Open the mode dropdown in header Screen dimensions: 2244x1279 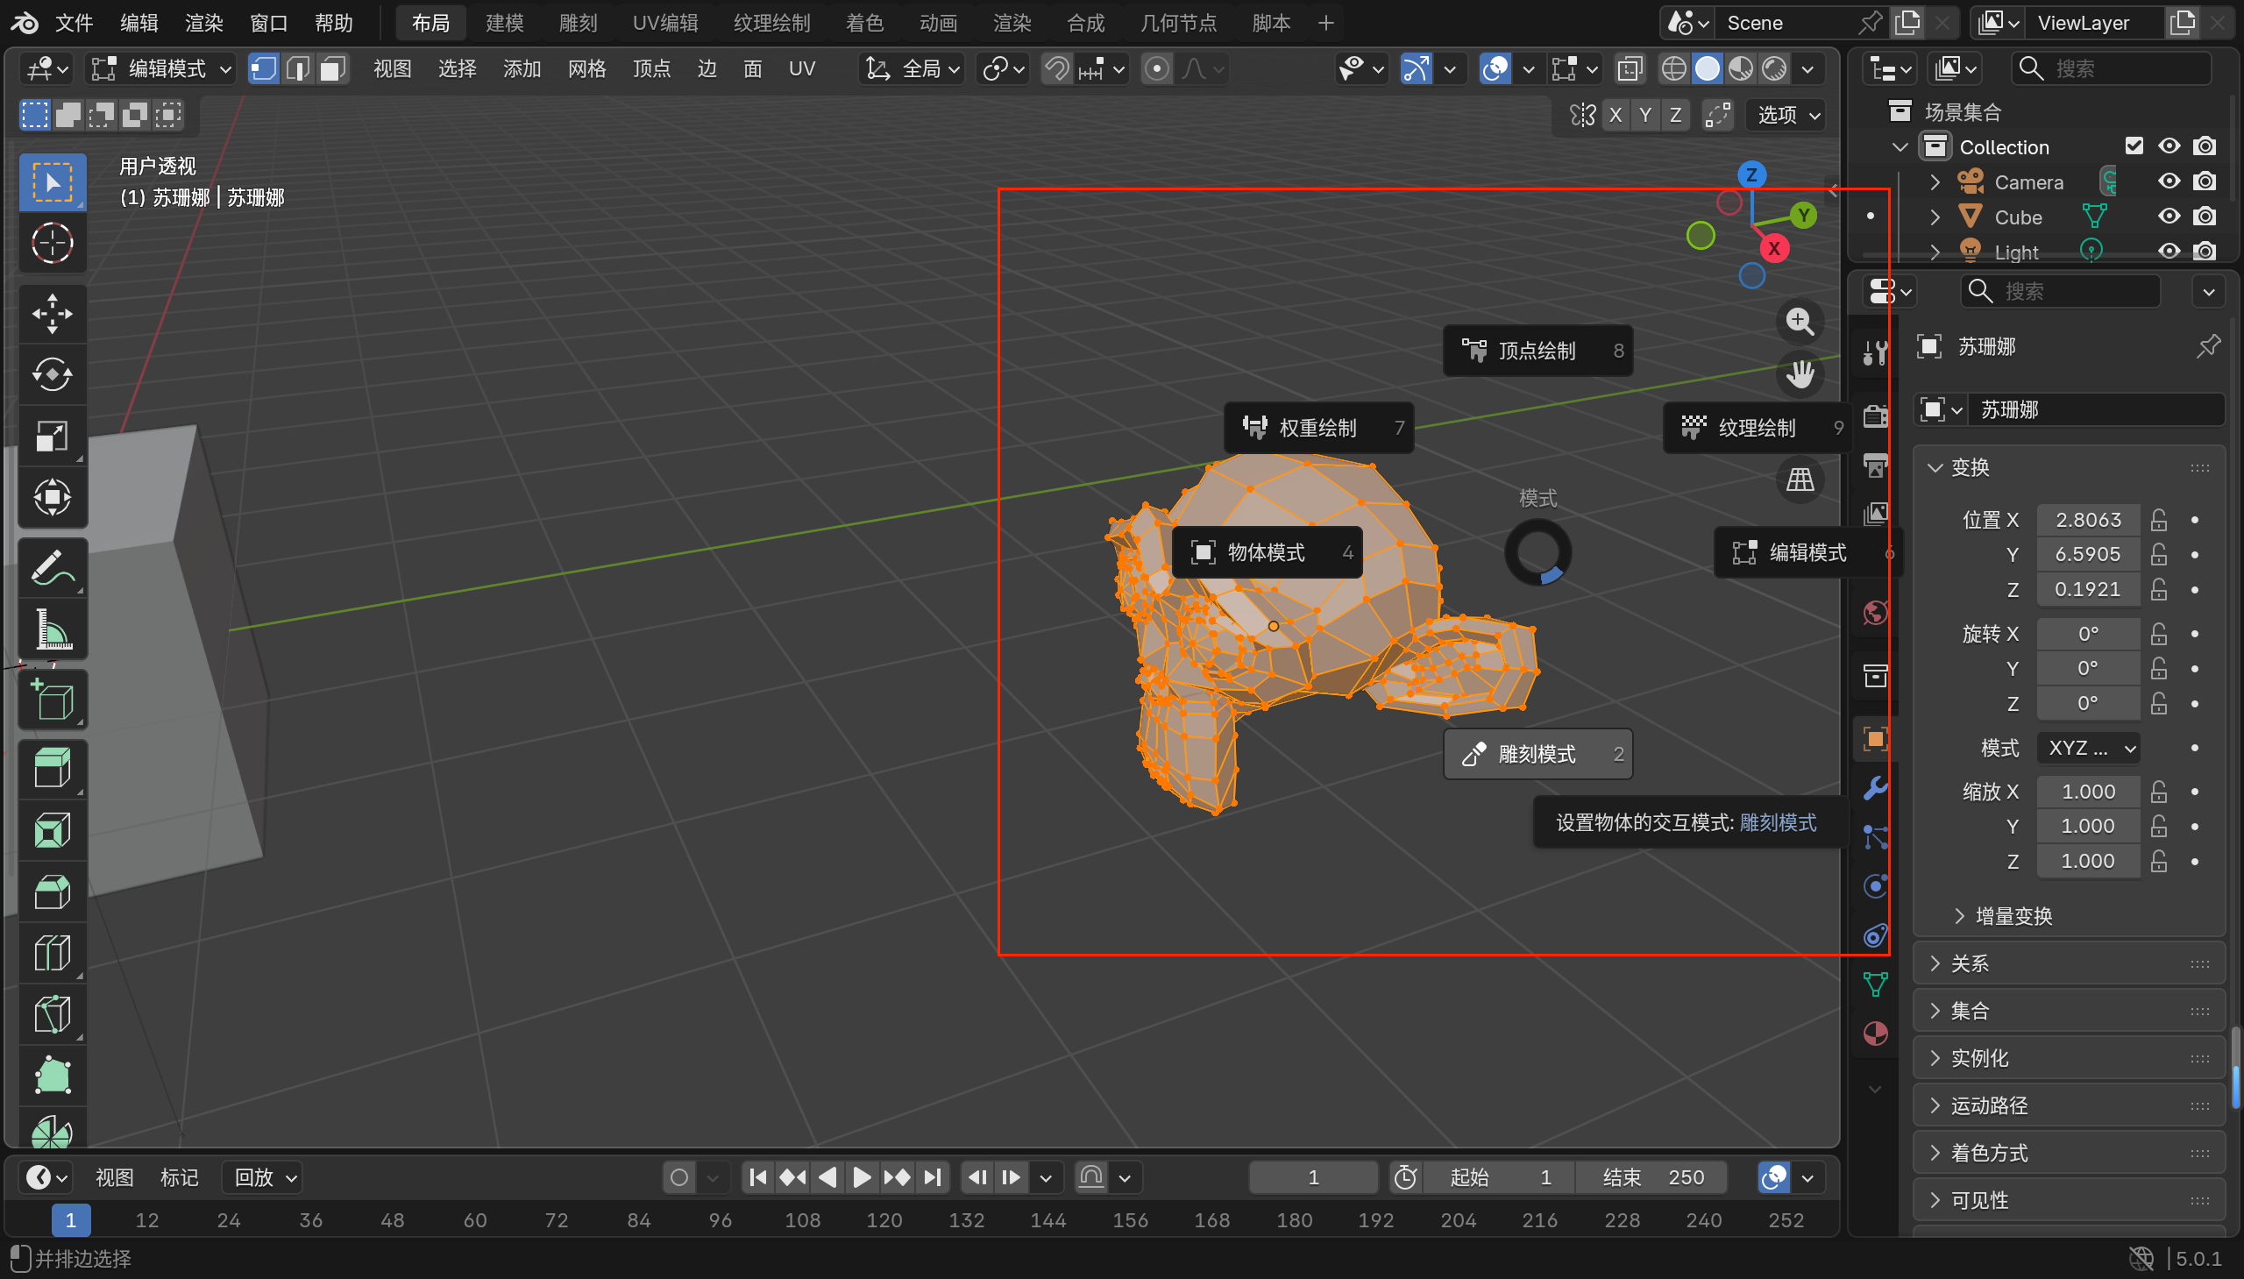click(164, 68)
